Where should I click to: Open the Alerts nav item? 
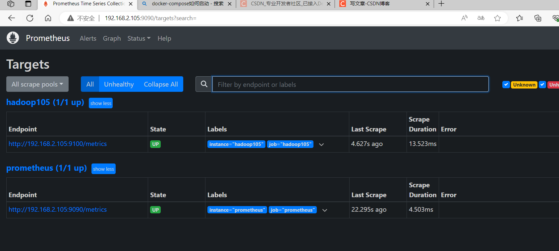(88, 38)
